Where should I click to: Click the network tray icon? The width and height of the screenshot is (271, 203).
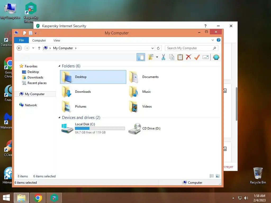240,198
